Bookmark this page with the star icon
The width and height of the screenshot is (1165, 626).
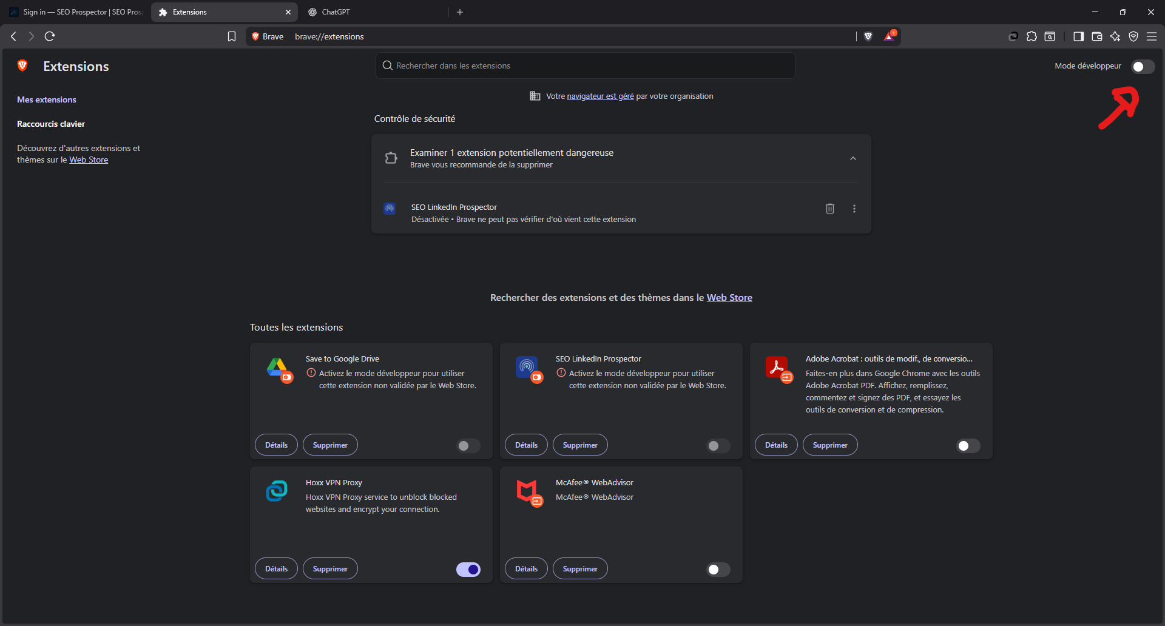coord(231,36)
